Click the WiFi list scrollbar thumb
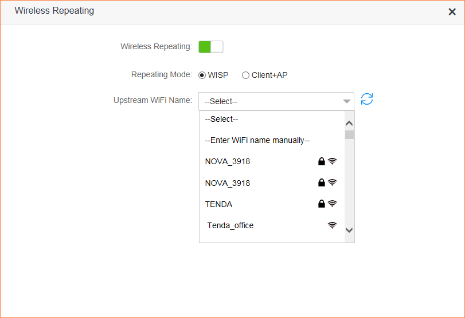 349,135
